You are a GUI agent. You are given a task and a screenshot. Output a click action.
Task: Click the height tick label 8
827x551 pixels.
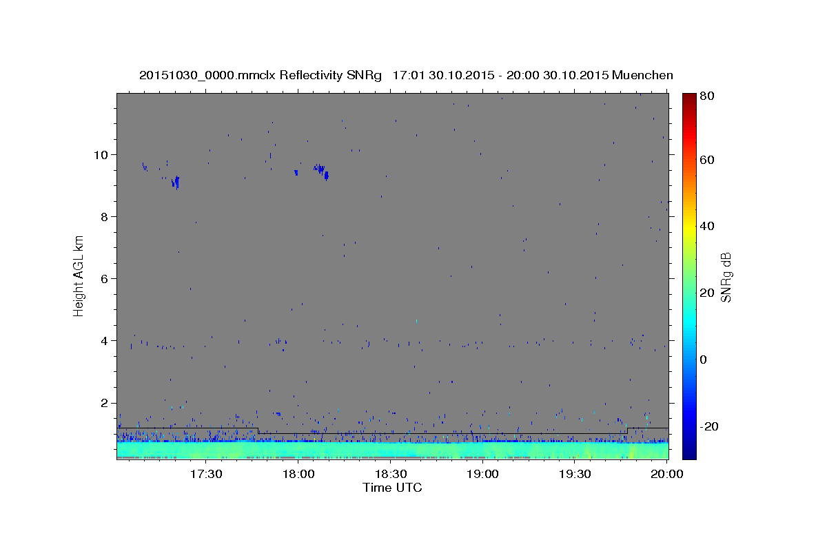tap(105, 216)
